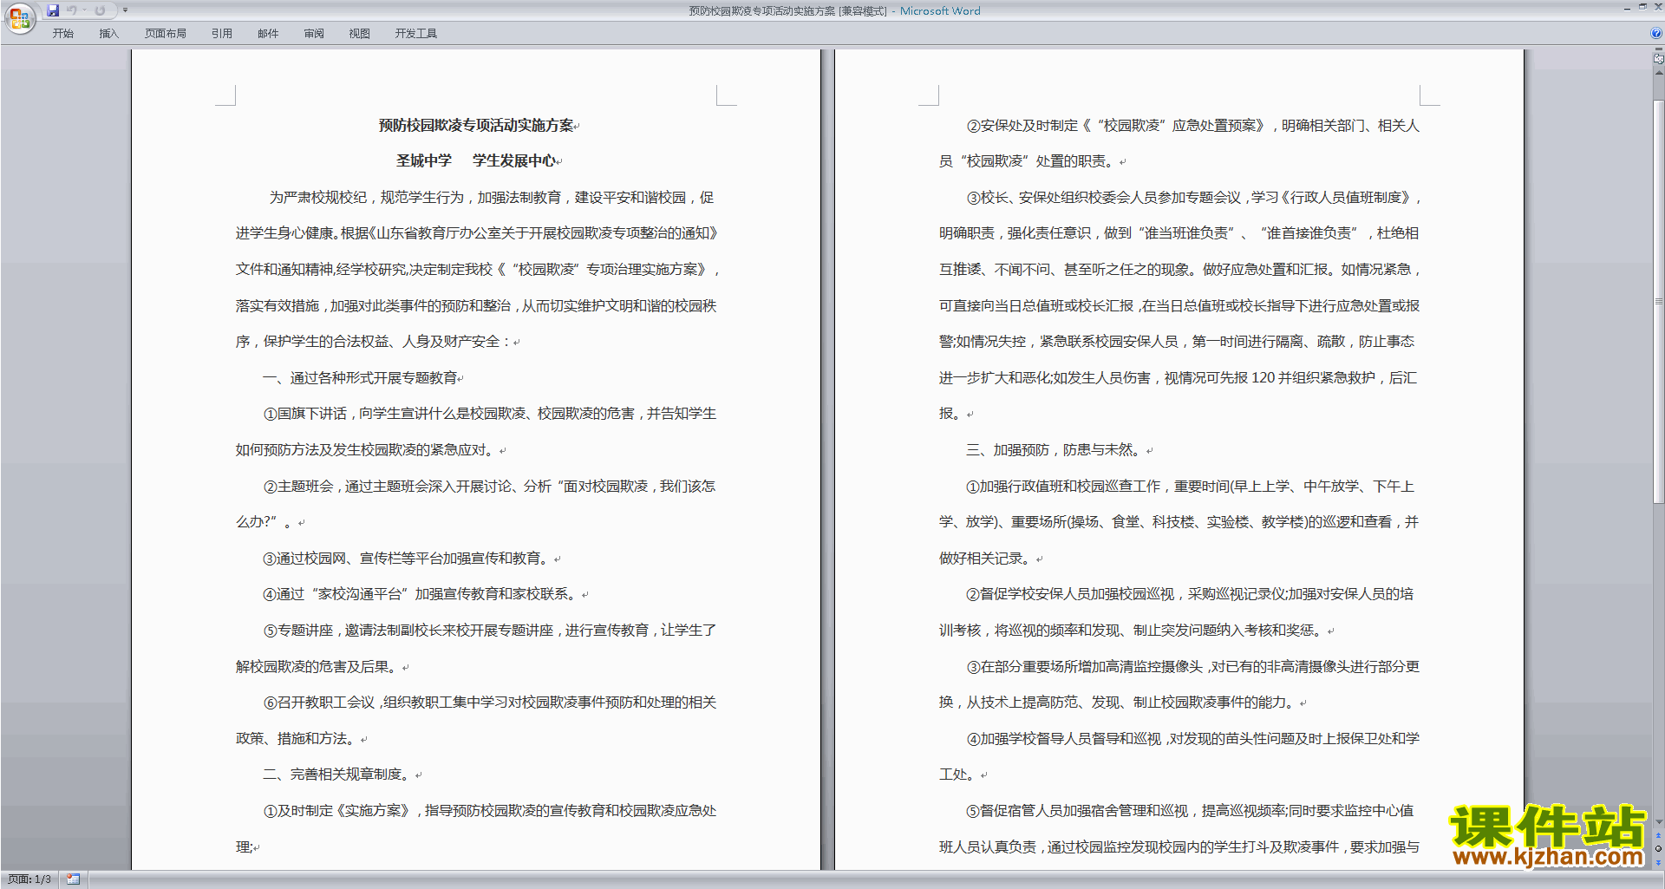Click the document title 预防校园欺凌专项活动实施方案

tap(476, 126)
